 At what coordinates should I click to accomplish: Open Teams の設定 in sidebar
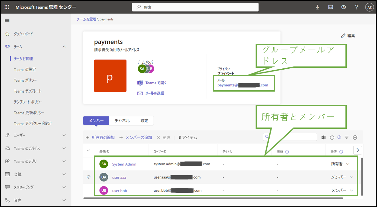click(25, 70)
